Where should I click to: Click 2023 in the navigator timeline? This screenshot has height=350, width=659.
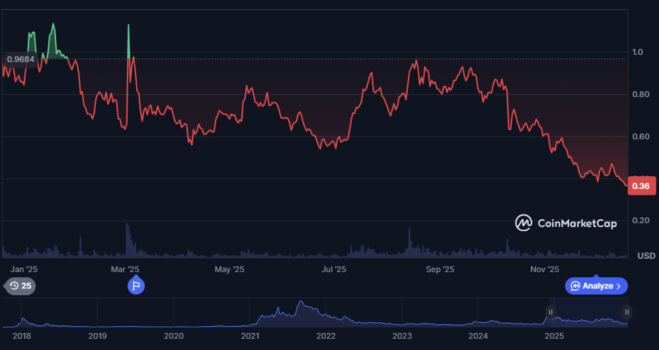[402, 336]
